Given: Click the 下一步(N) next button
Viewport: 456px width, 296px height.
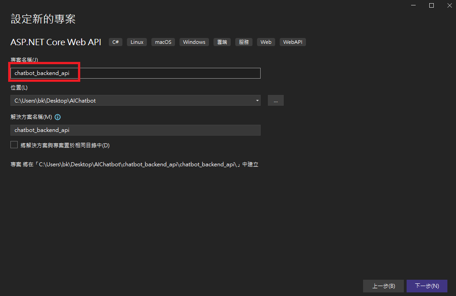Looking at the screenshot, I should pyautogui.click(x=427, y=286).
